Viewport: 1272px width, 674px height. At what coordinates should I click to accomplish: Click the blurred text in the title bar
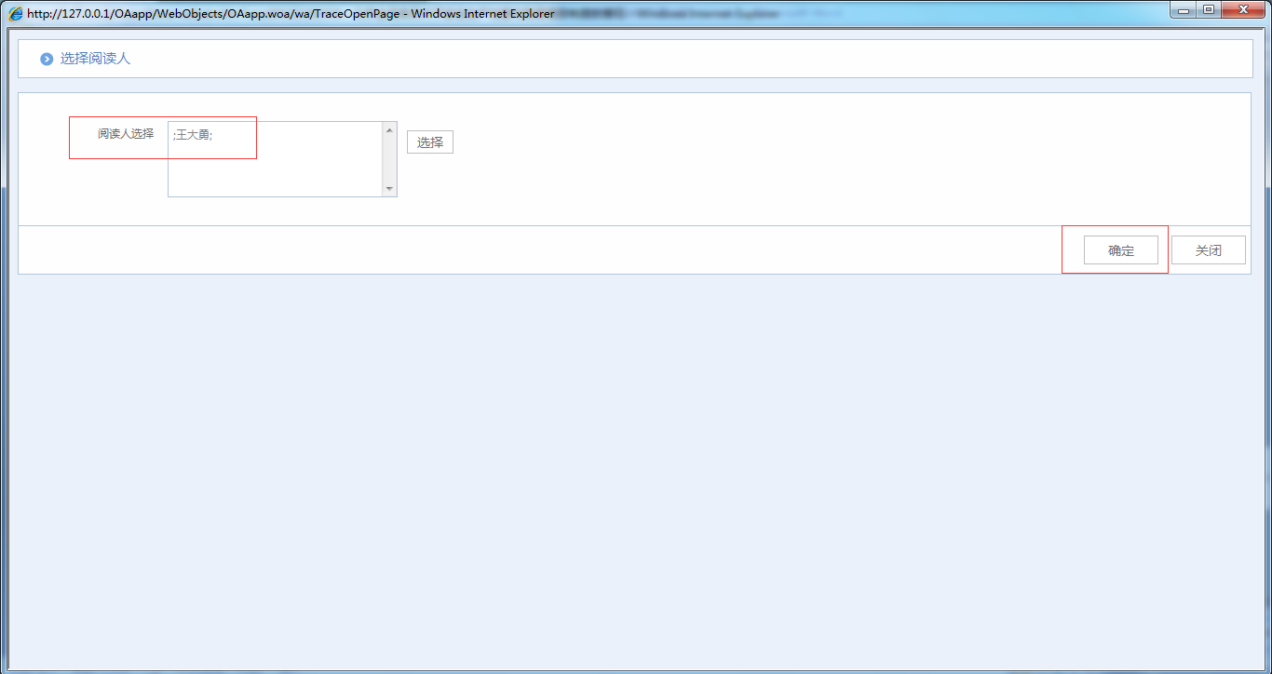click(x=698, y=14)
